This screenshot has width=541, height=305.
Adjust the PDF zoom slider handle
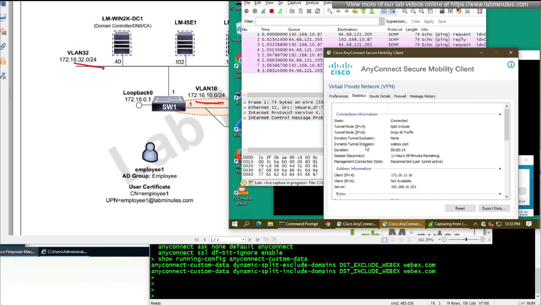[x=466, y=239]
